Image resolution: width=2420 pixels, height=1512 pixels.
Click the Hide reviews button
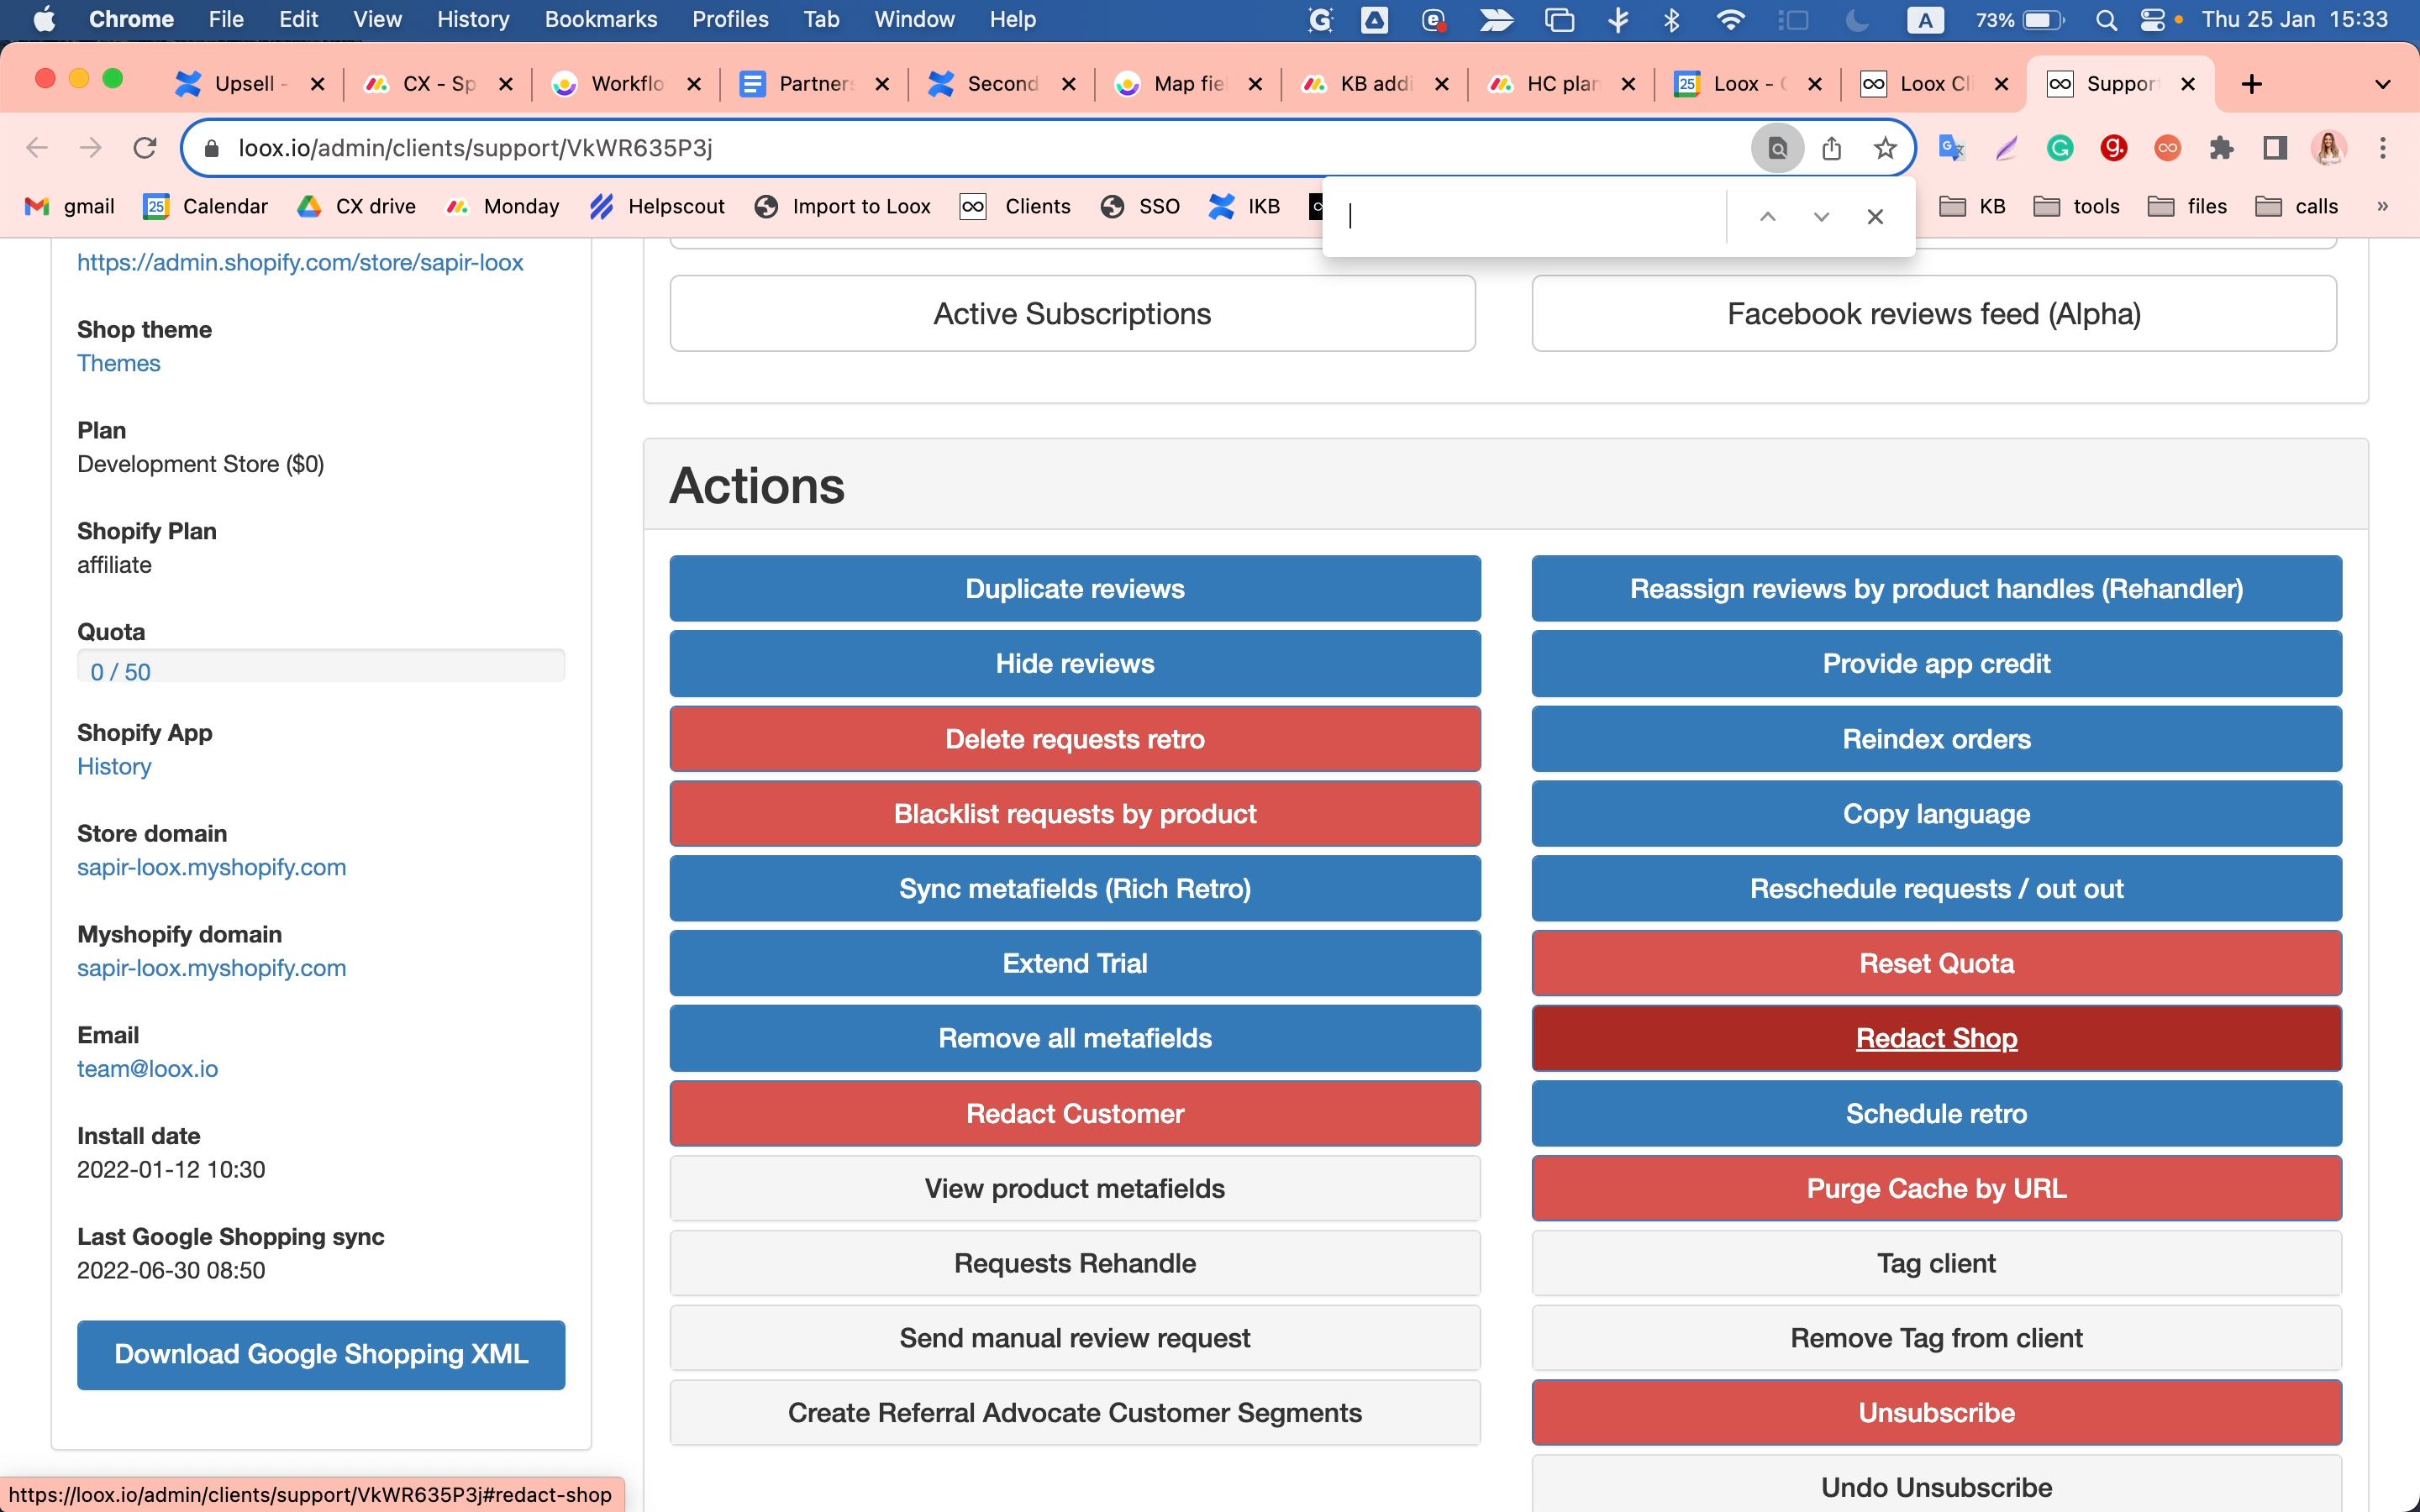1074,663
